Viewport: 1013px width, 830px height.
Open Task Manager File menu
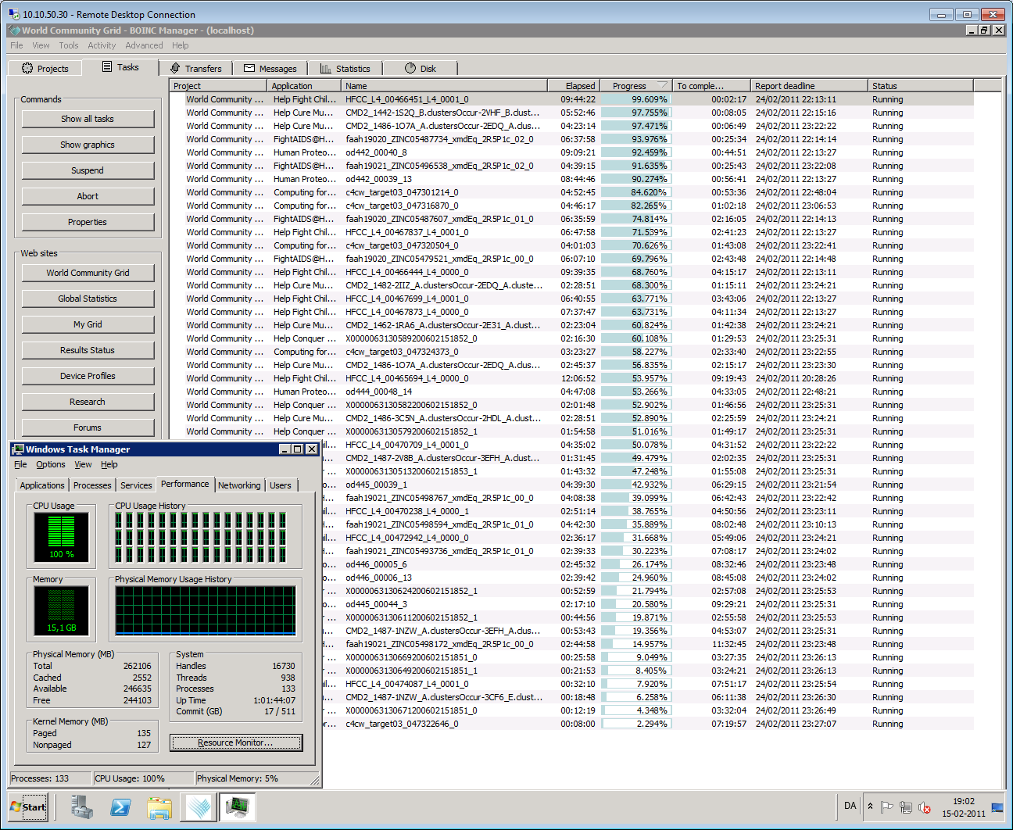click(20, 464)
